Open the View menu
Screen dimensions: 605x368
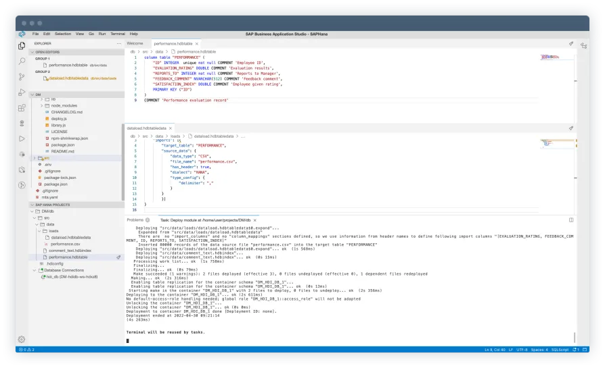coord(80,34)
